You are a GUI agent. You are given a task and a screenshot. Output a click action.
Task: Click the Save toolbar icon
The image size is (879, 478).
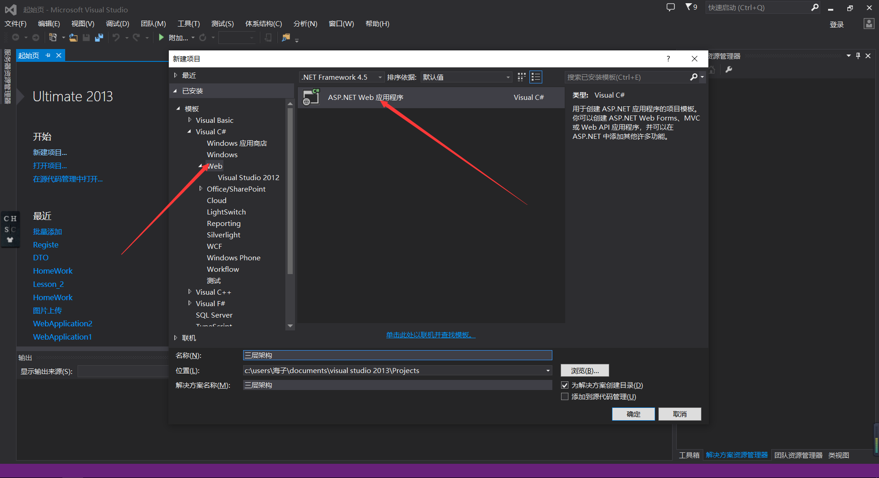point(86,38)
